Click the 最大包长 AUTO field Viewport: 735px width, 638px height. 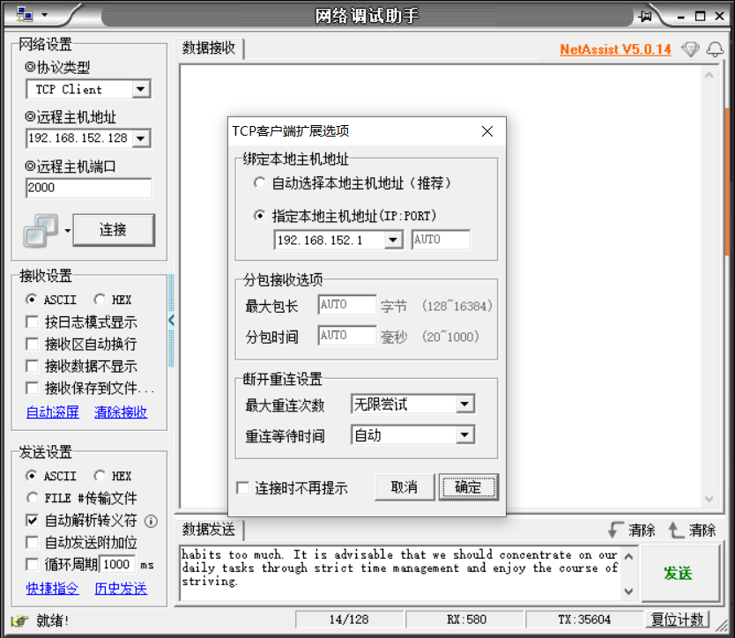pyautogui.click(x=347, y=305)
